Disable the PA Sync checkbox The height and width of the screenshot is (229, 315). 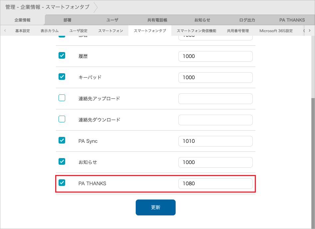point(62,140)
